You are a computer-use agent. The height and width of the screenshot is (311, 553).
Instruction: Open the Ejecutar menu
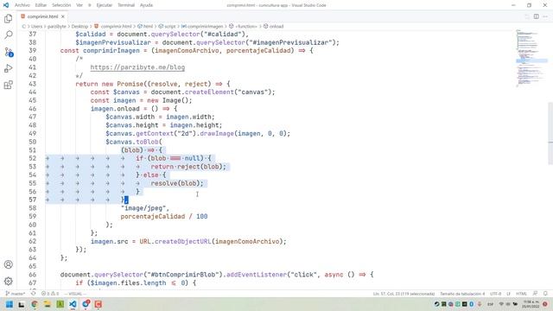click(x=105, y=5)
